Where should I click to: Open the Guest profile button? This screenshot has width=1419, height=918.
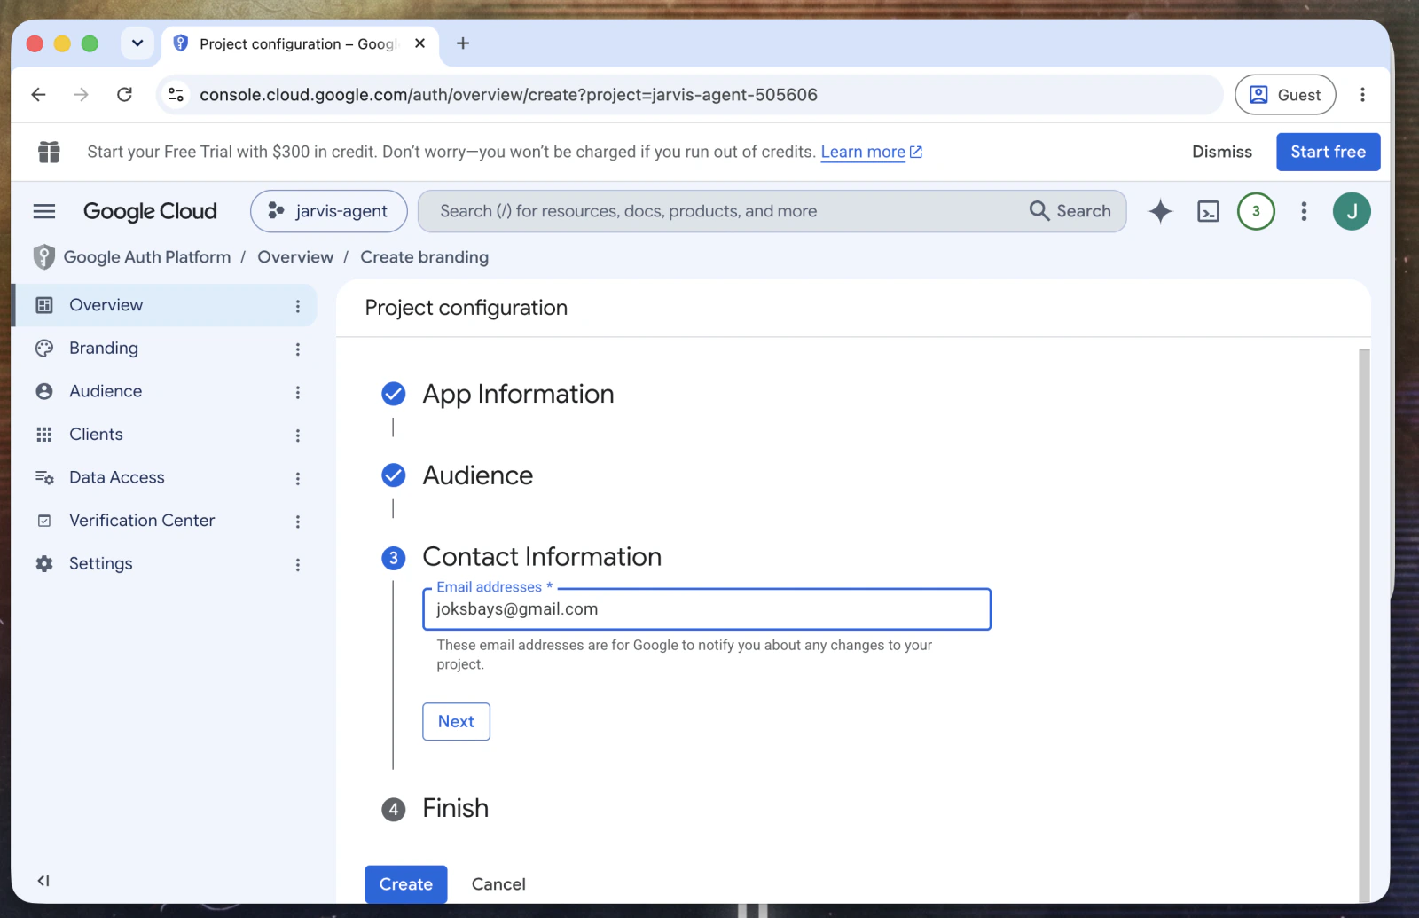tap(1285, 95)
